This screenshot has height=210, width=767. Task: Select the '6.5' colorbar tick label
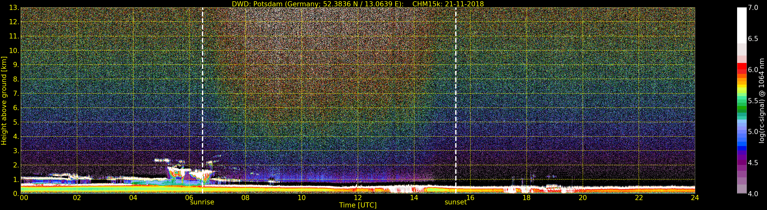coord(753,39)
